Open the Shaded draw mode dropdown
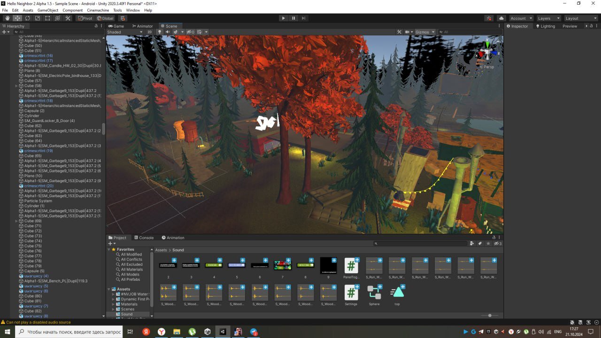The image size is (601, 338). click(x=125, y=32)
